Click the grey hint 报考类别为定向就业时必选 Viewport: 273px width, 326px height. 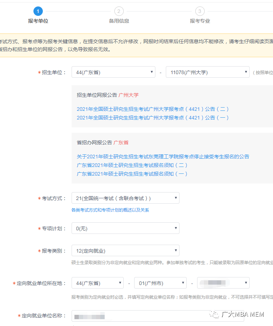[172, 297]
